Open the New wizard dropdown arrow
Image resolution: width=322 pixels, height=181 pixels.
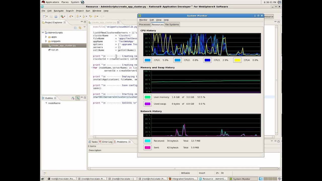coord(47,16)
